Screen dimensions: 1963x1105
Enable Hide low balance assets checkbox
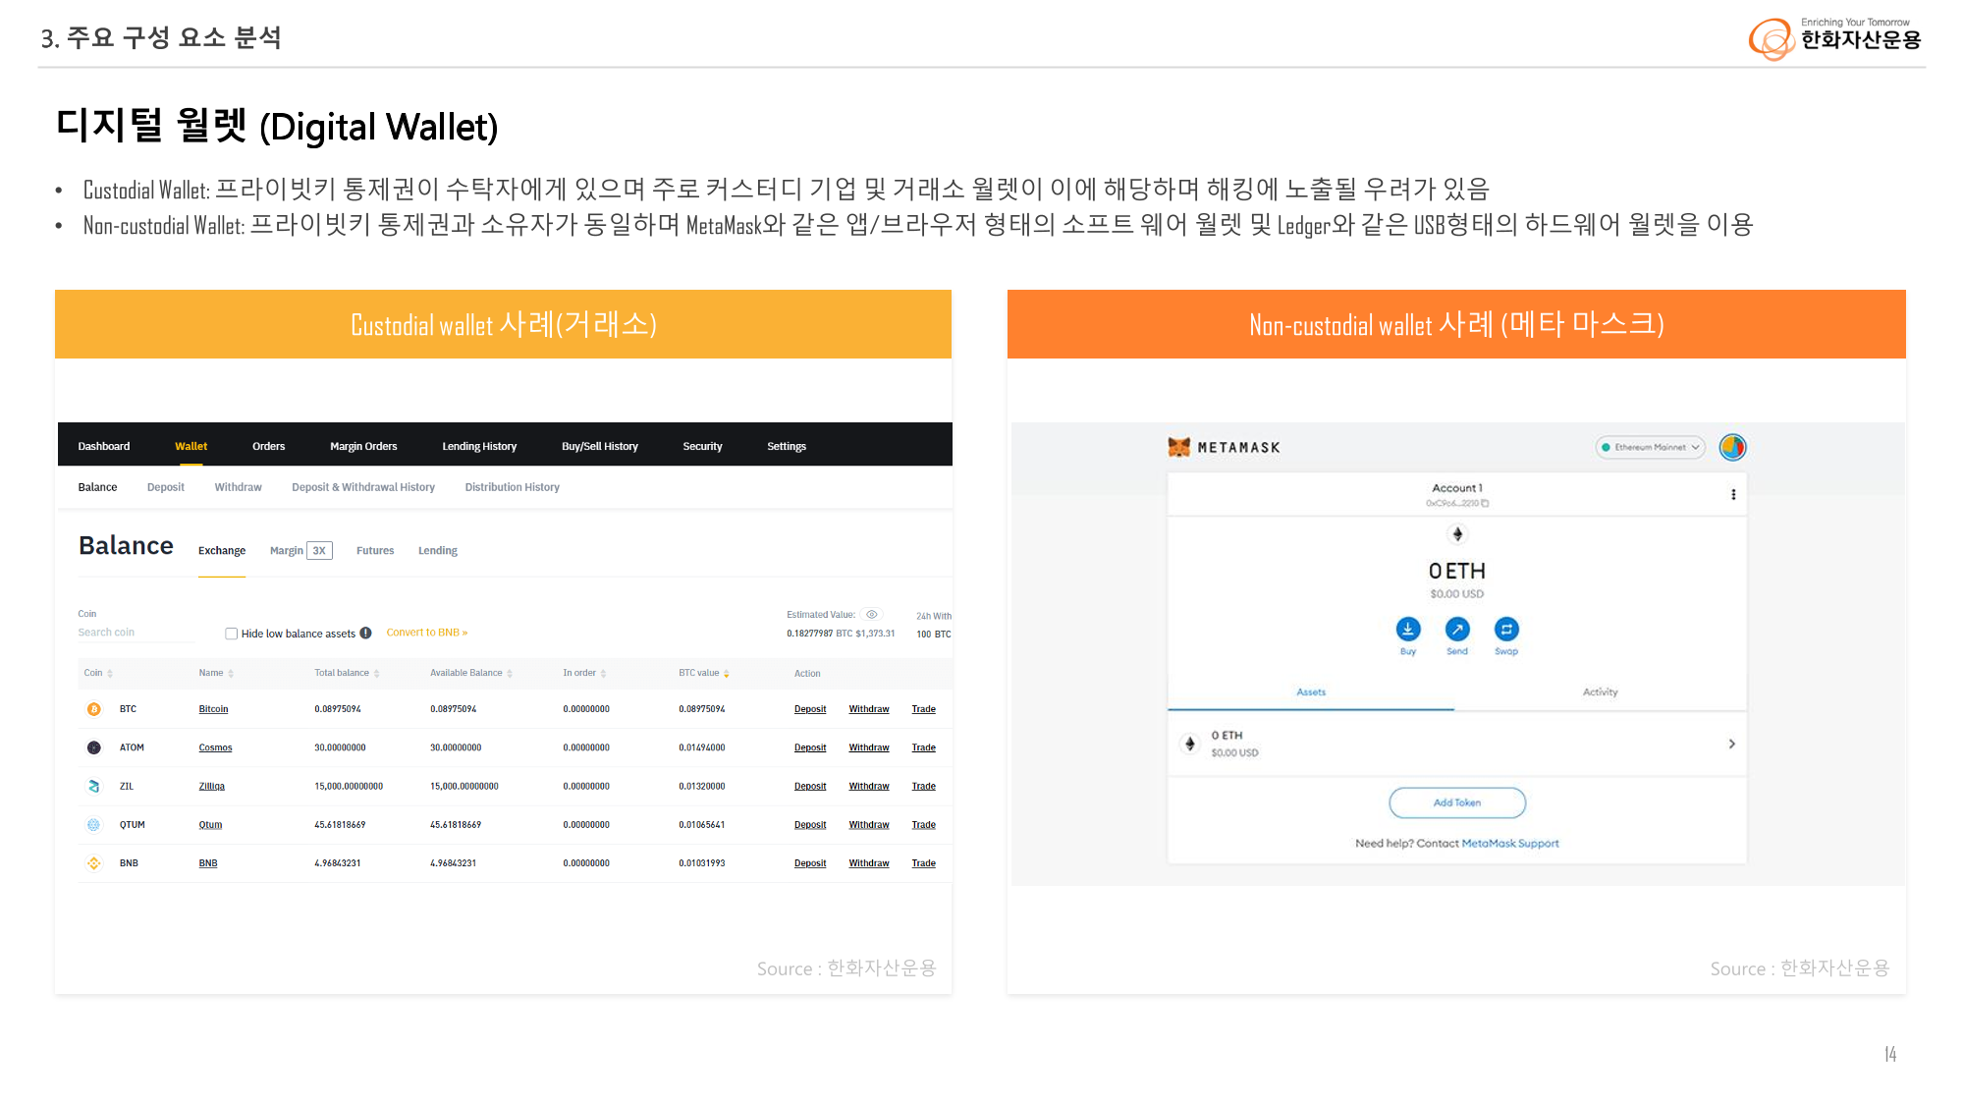(x=232, y=634)
